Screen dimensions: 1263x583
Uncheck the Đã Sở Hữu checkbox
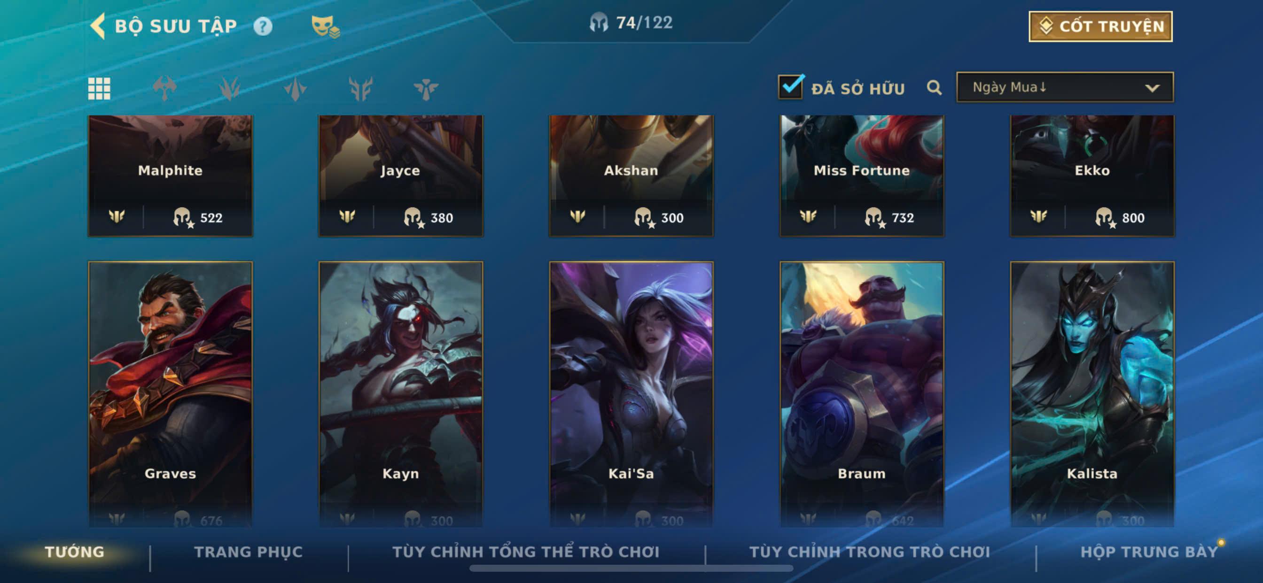point(790,87)
